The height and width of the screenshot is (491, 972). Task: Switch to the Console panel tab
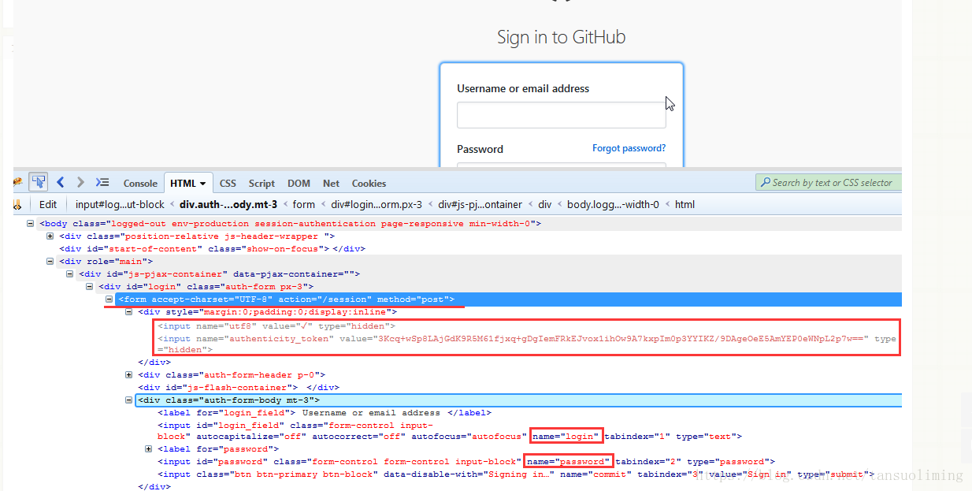140,183
